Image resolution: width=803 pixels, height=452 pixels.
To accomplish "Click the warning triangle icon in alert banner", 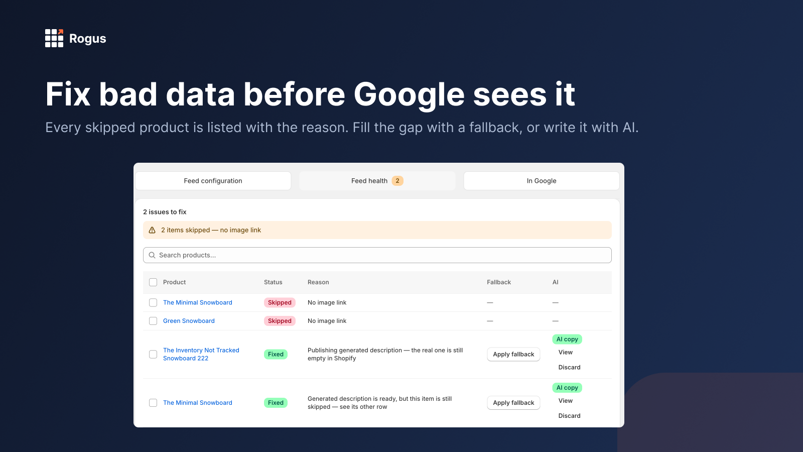I will pyautogui.click(x=152, y=230).
